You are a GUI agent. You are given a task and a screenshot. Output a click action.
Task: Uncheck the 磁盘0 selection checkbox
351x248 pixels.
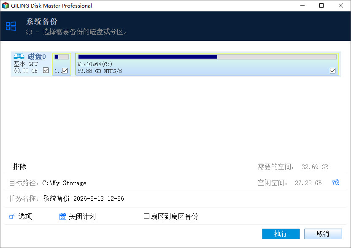(46, 70)
